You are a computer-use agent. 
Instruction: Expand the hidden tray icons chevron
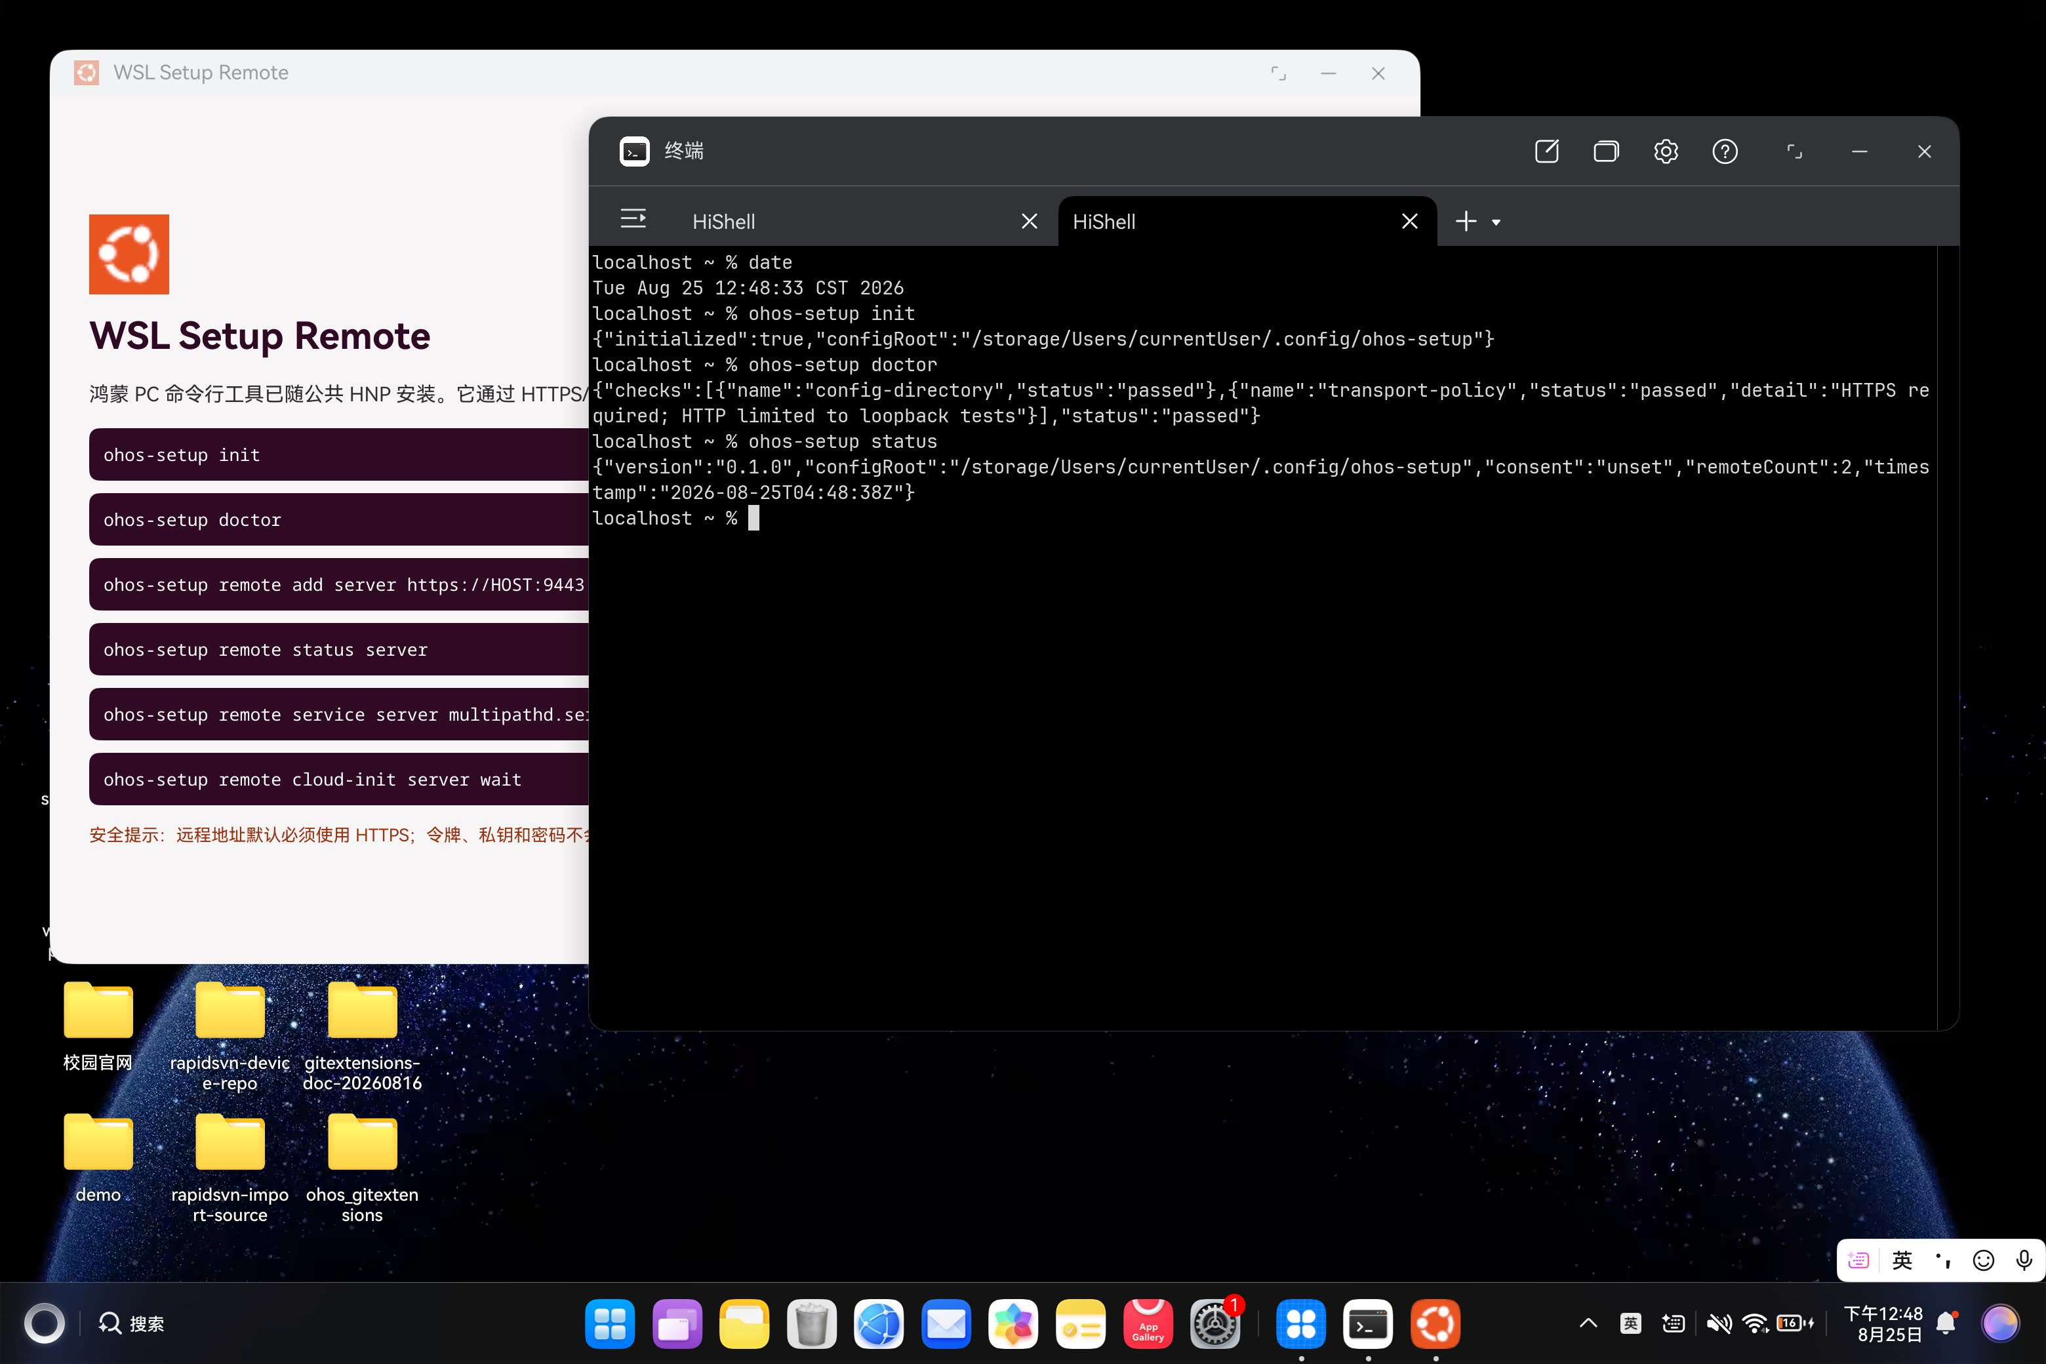tap(1588, 1323)
